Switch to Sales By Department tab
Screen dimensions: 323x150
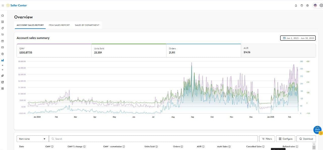[x=87, y=25]
